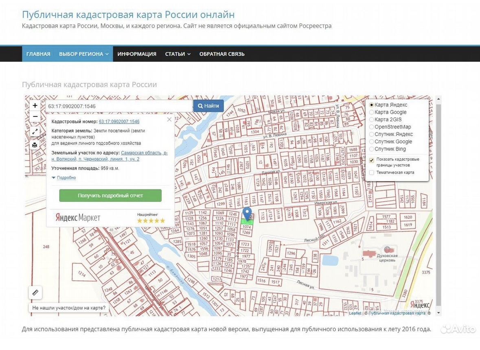The width and height of the screenshot is (480, 350).
Task: Click the print map icon
Action: tap(35, 145)
